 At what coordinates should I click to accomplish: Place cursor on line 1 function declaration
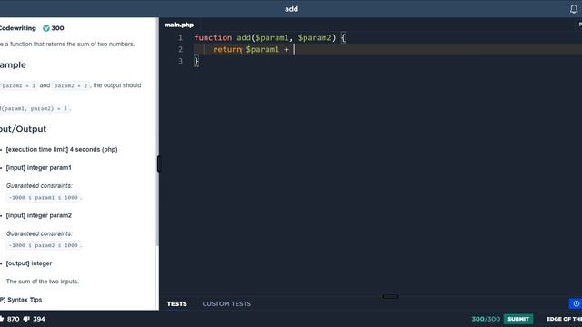click(269, 38)
